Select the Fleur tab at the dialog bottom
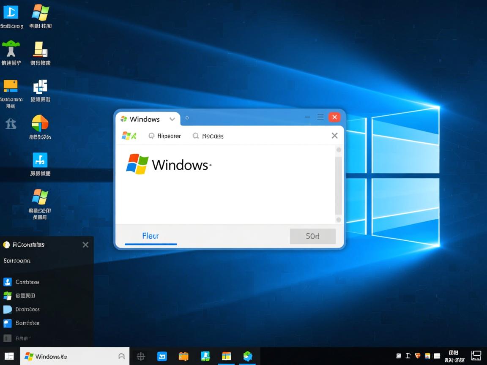 pyautogui.click(x=150, y=236)
